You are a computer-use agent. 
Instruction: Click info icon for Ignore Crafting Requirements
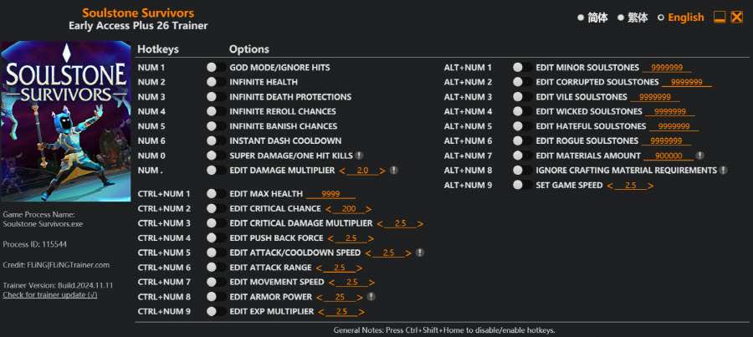coord(723,171)
